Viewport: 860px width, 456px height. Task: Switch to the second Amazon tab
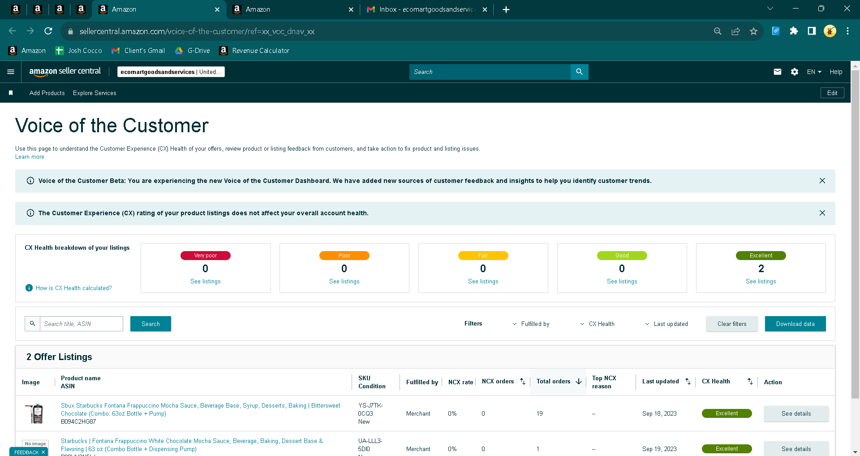pos(292,9)
